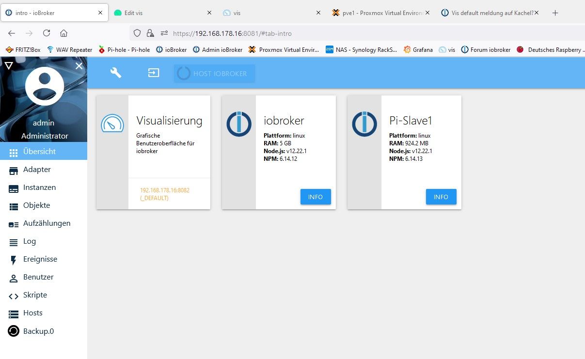
Task: Click the Hosts server icon
Action: pos(14,314)
